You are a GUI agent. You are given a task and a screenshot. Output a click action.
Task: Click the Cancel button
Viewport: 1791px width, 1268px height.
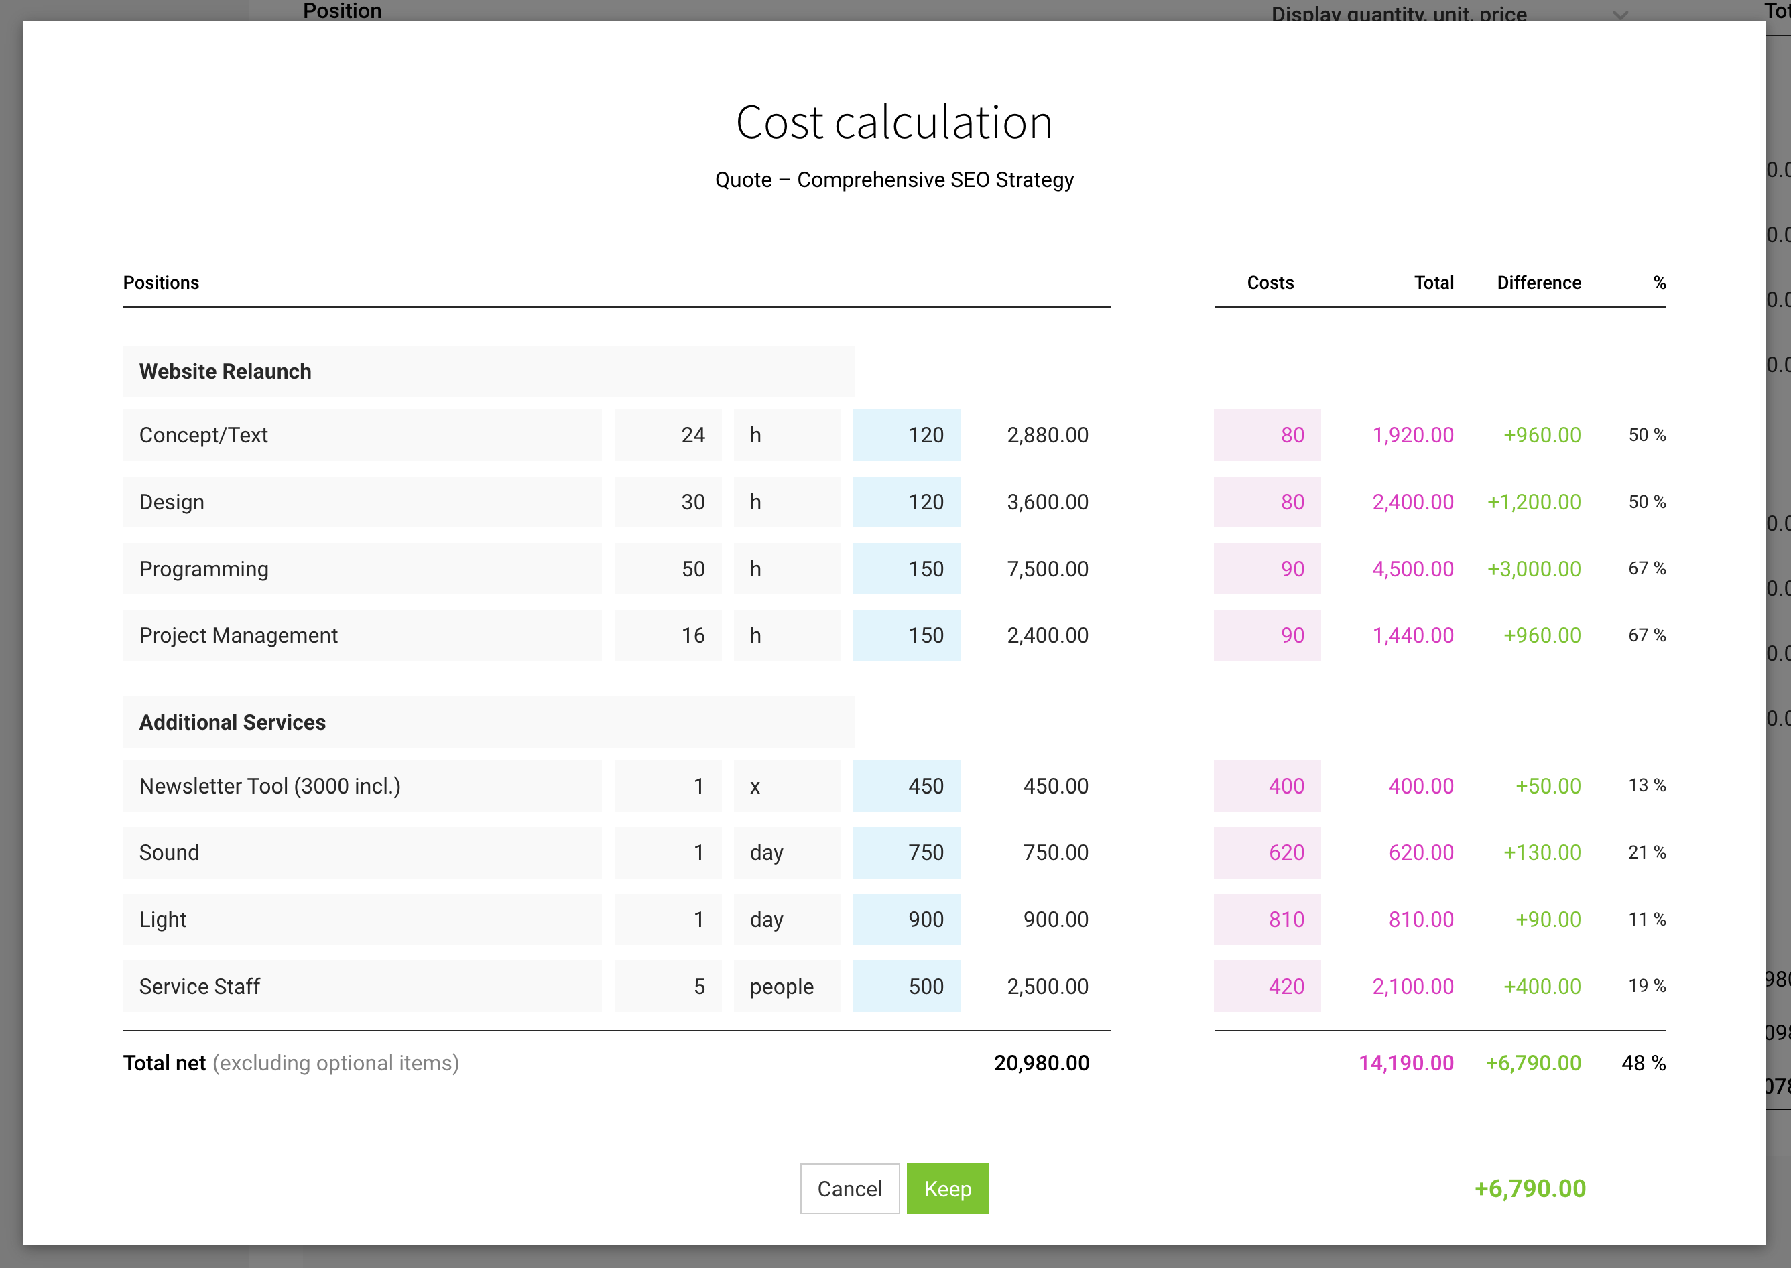tap(849, 1188)
